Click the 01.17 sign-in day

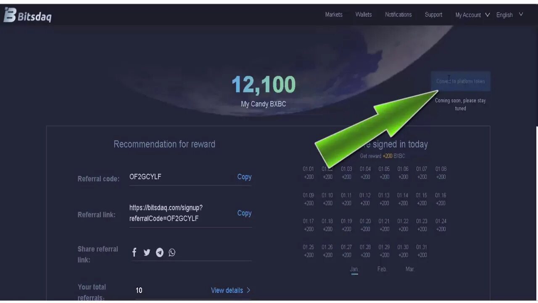tap(309, 225)
